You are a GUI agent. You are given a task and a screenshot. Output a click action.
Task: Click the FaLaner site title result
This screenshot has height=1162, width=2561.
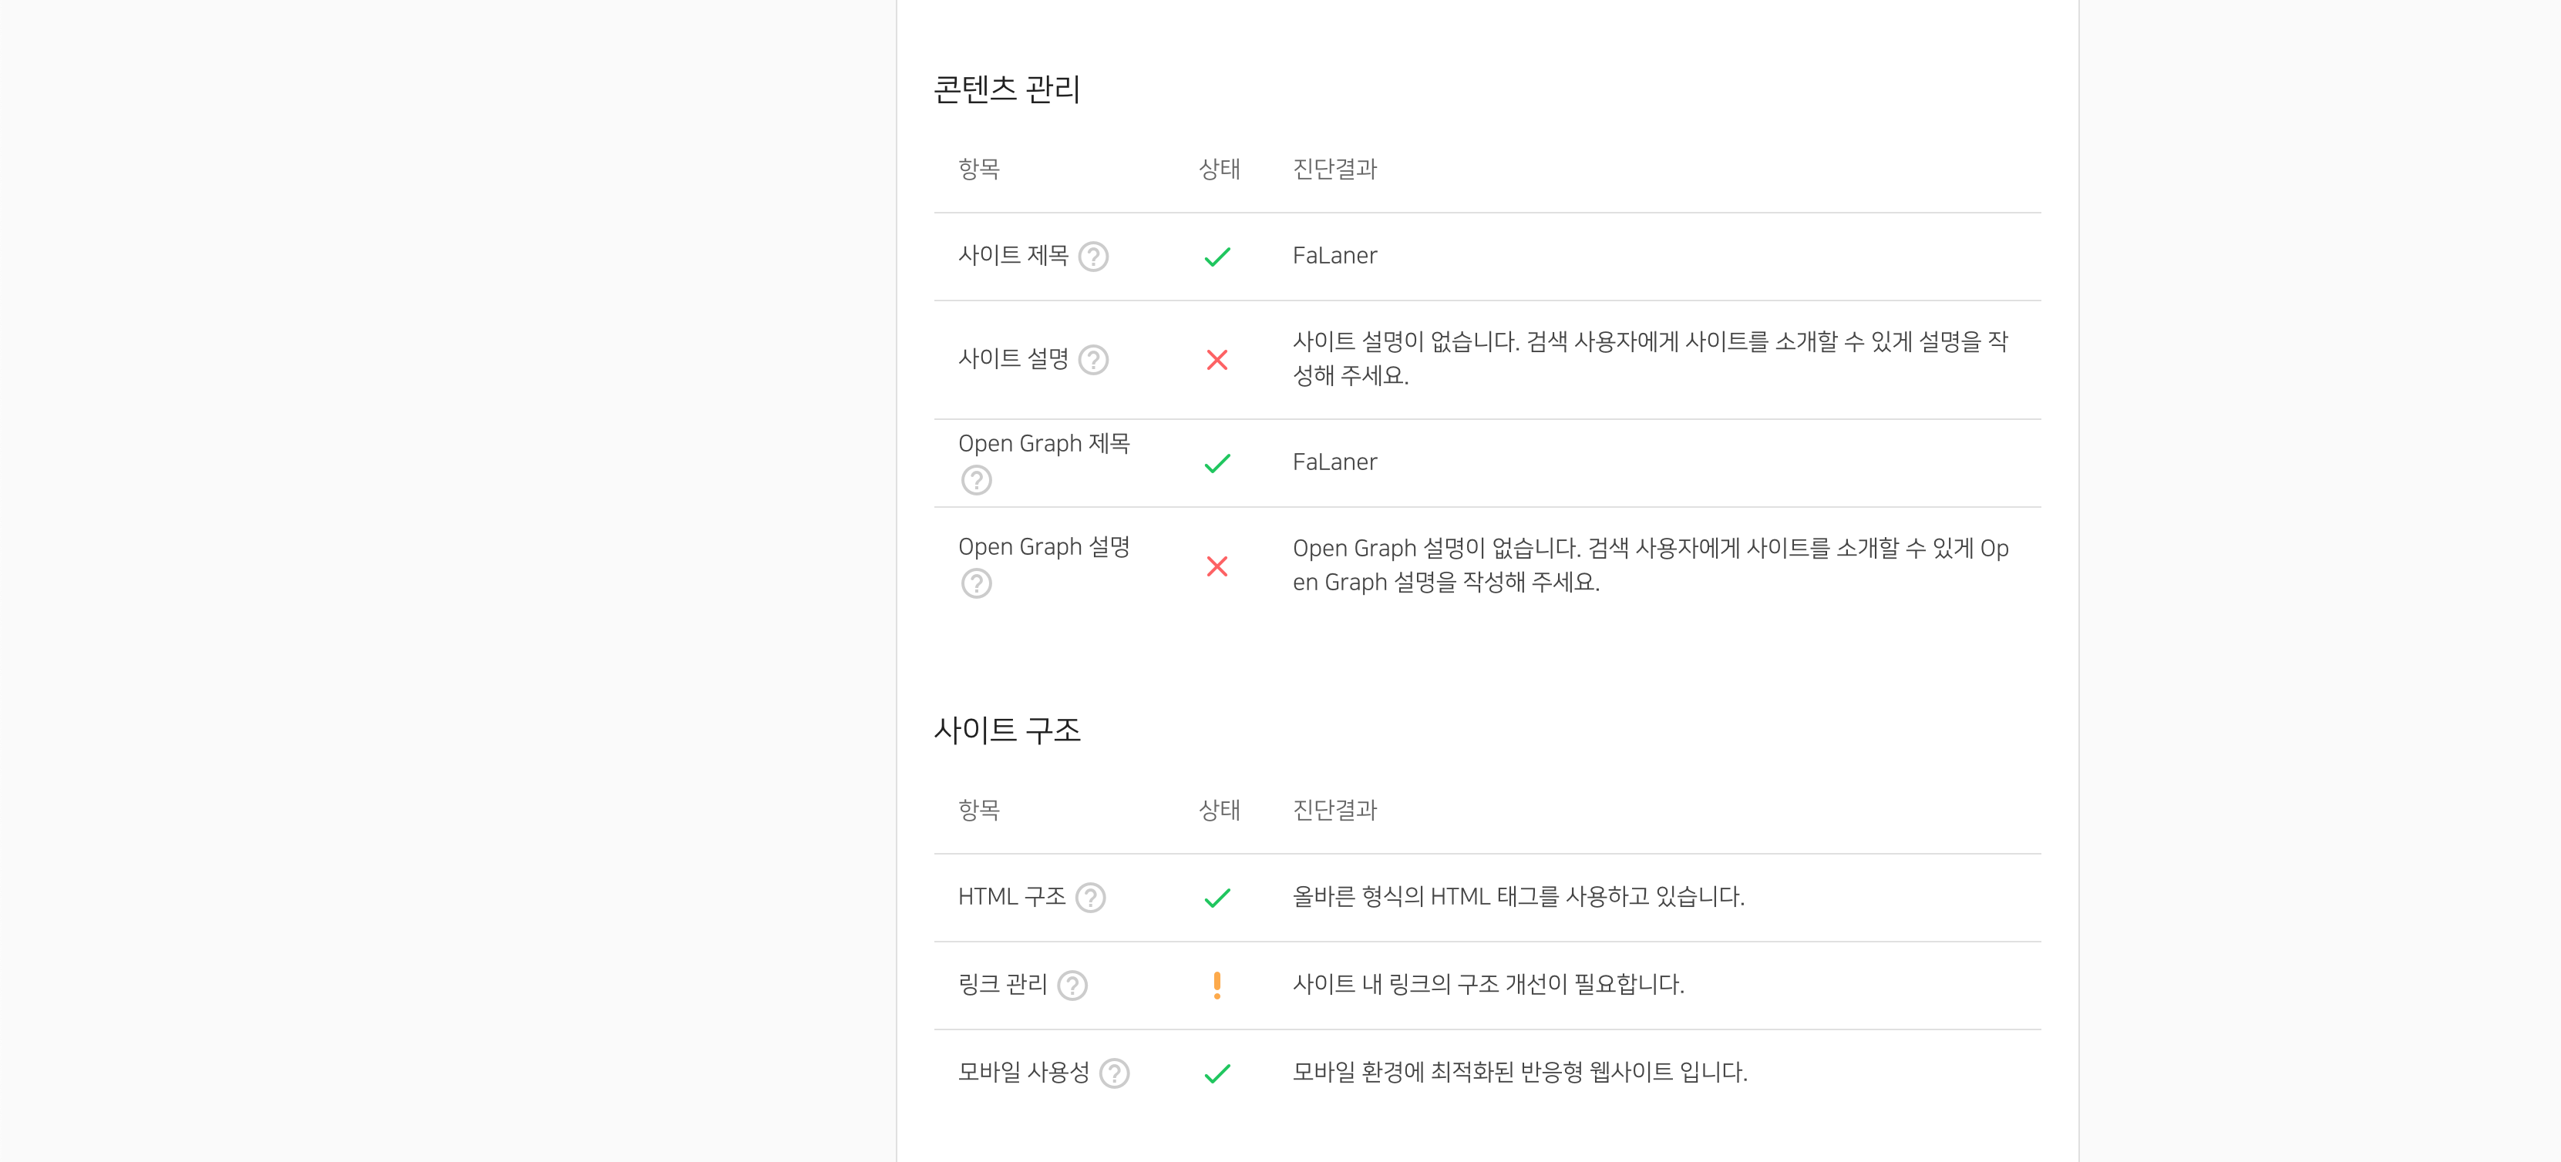coord(1334,256)
